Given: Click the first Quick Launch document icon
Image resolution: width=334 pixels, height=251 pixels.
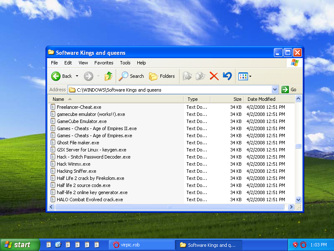Looking at the screenshot, I should pyautogui.click(x=48, y=245).
